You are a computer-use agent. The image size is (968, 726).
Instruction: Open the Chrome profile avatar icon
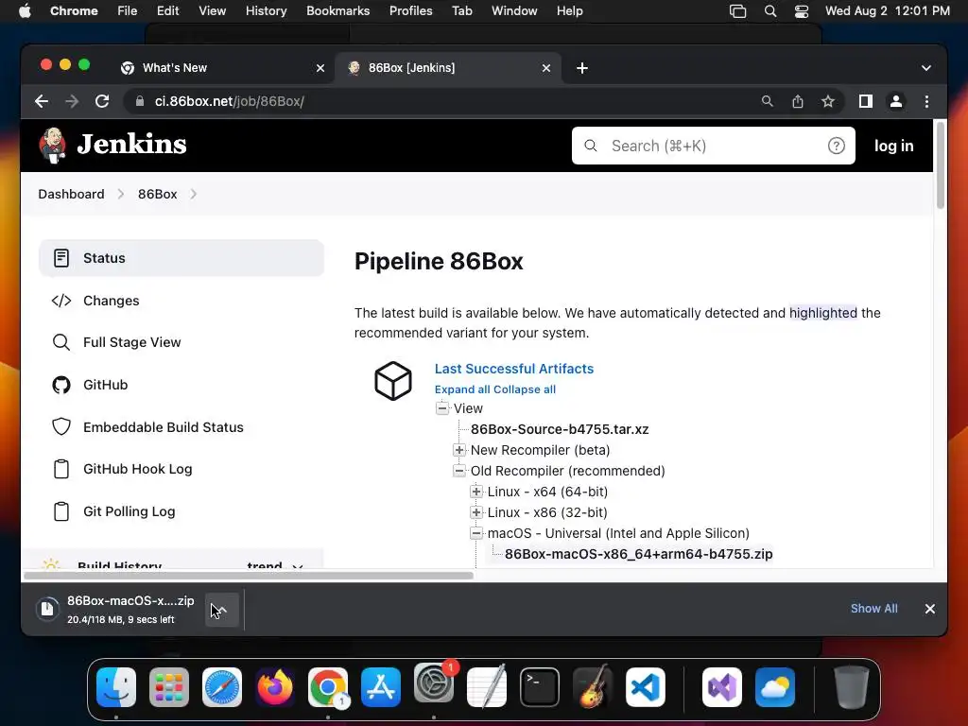(x=896, y=101)
